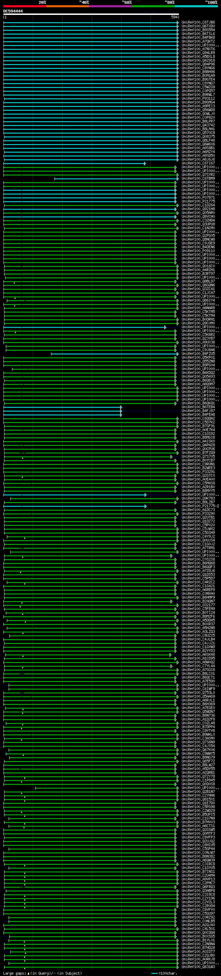Select hit label UniRef100_B4FEA8

point(198,415)
